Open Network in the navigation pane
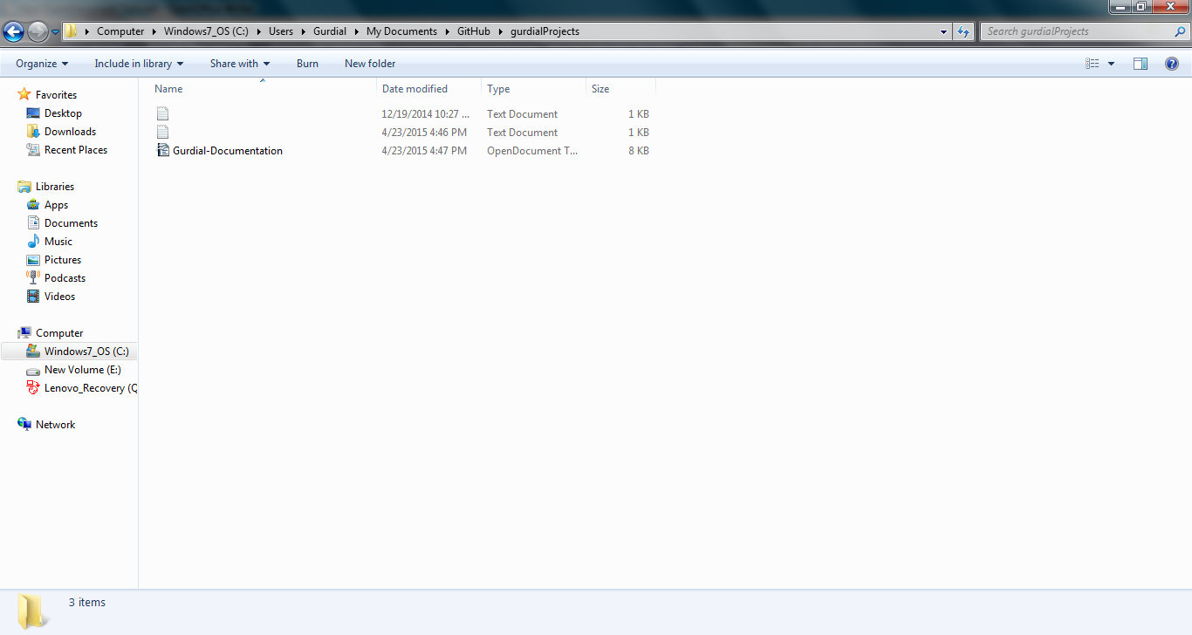 tap(55, 425)
